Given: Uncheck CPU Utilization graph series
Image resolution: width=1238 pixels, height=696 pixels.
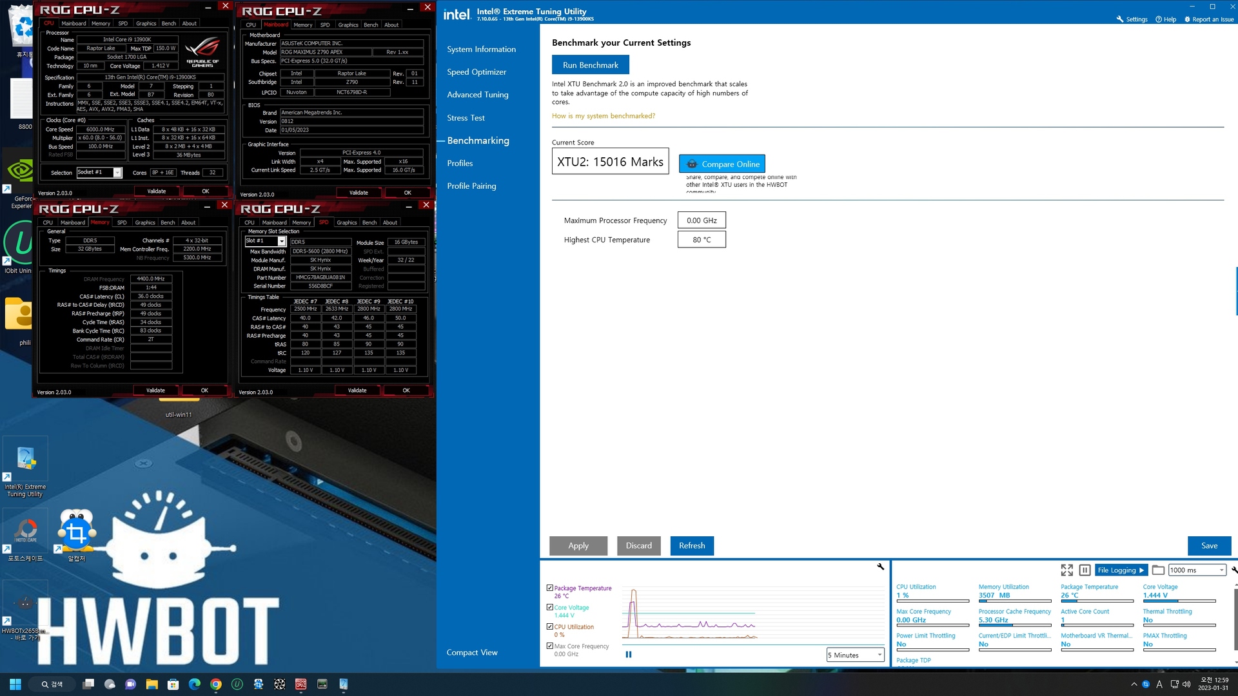Looking at the screenshot, I should pos(549,626).
